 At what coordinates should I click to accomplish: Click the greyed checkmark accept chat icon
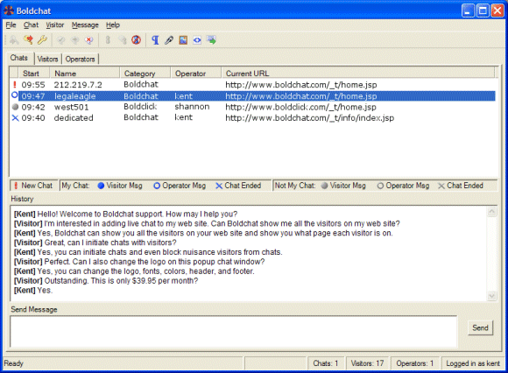61,40
